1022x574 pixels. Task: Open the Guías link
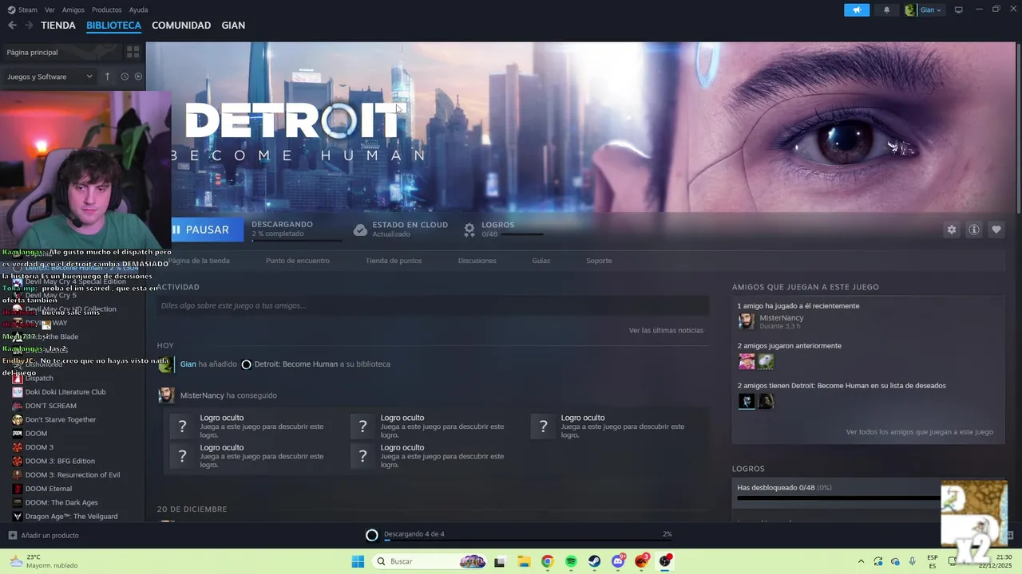541,261
